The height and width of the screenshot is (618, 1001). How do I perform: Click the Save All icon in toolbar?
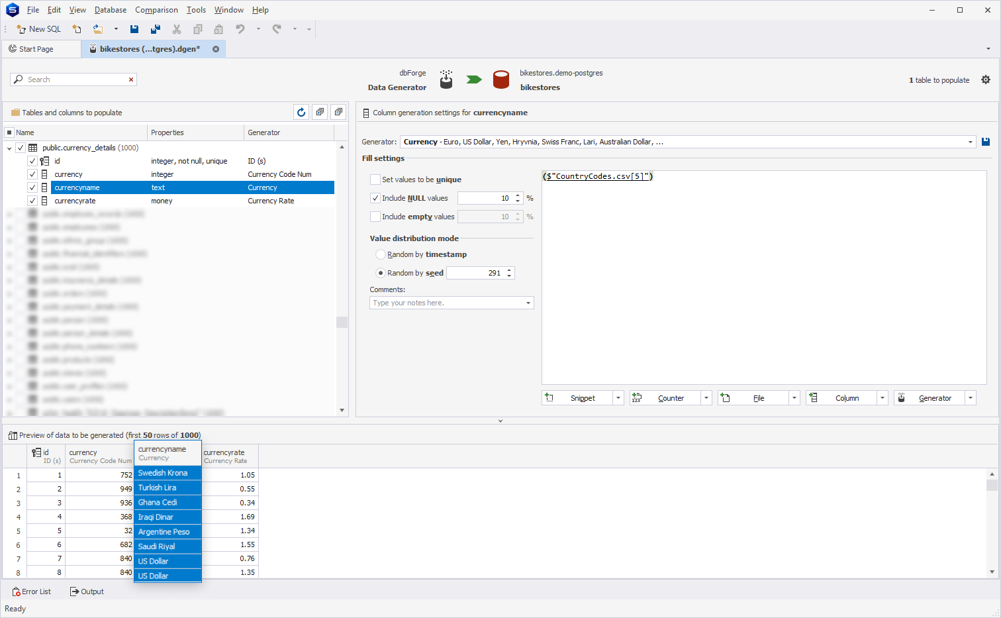pyautogui.click(x=156, y=29)
